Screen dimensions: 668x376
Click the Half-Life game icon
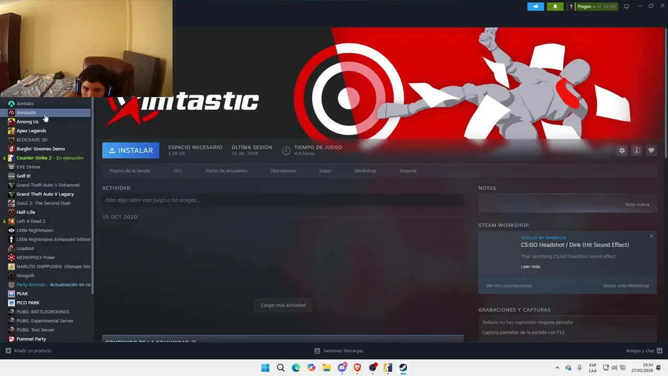11,212
